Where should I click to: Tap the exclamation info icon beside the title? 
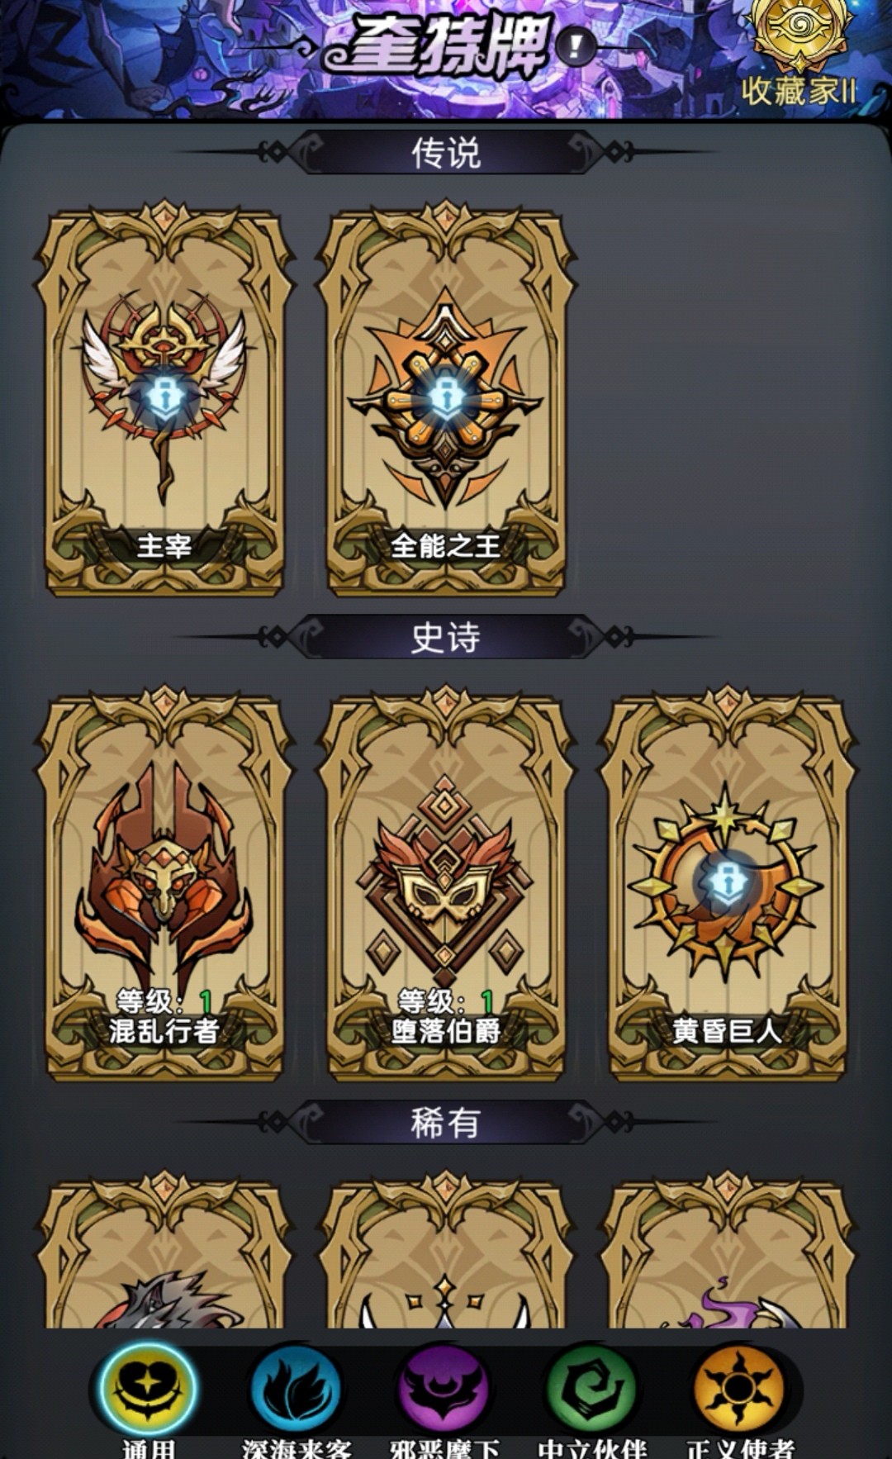pos(576,45)
